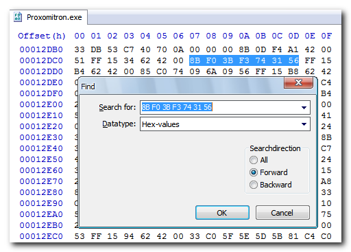Viewport: 351px width, 252px height.
Task: Click byte A1 in row 00012DB0
Action: click(x=293, y=49)
